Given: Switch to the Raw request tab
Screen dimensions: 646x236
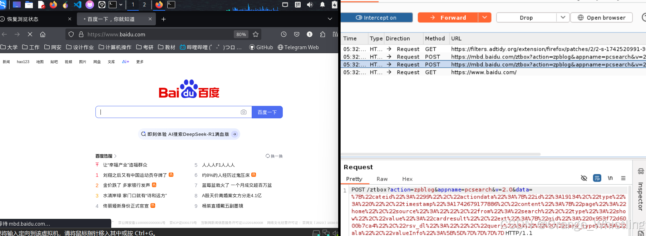Looking at the screenshot, I should 382,179.
